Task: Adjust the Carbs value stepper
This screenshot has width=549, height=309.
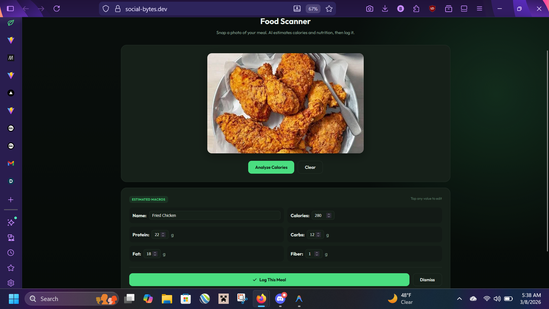Action: (318, 235)
